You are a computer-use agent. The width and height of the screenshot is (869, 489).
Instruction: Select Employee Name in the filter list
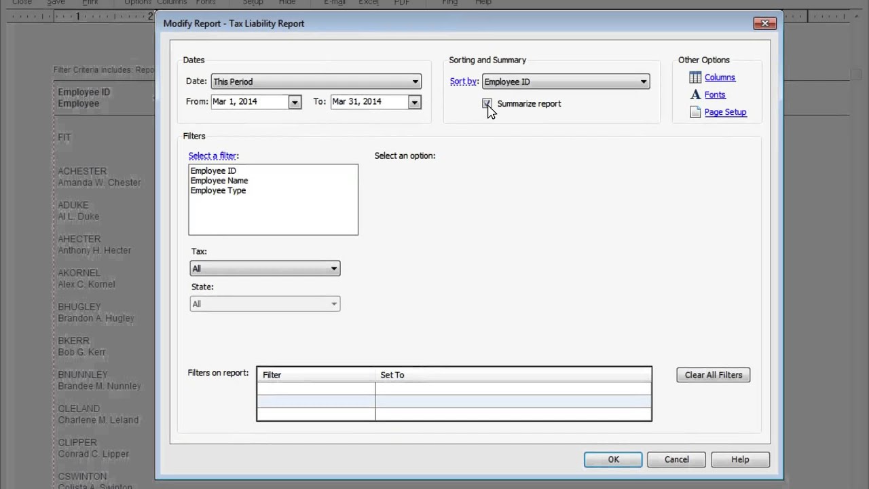tap(219, 181)
